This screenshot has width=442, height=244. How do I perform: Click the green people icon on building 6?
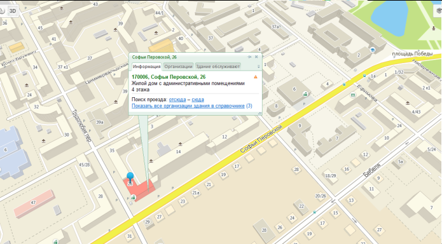click(x=305, y=94)
